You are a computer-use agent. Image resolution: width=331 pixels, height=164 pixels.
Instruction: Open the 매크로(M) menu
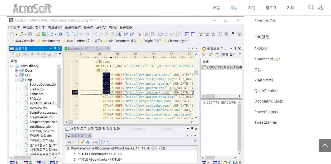[x=55, y=27]
